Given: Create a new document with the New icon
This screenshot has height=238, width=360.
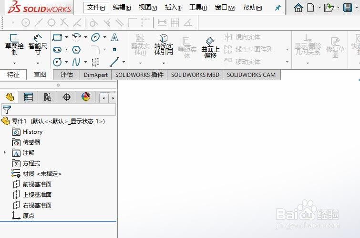Looking at the screenshot, I should 310,8.
